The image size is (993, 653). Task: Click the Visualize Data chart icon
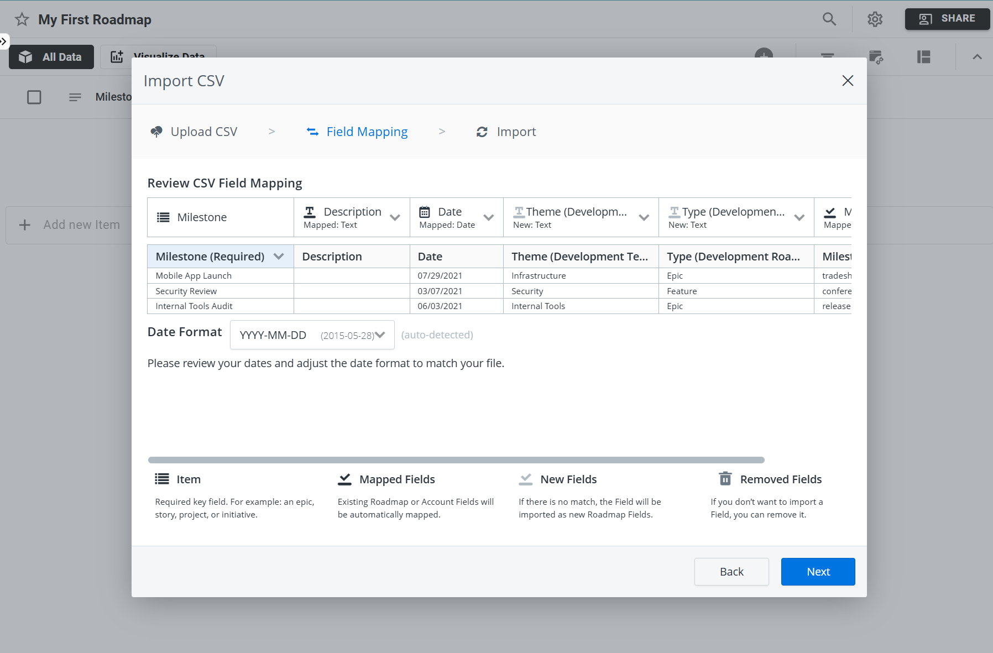pyautogui.click(x=116, y=55)
